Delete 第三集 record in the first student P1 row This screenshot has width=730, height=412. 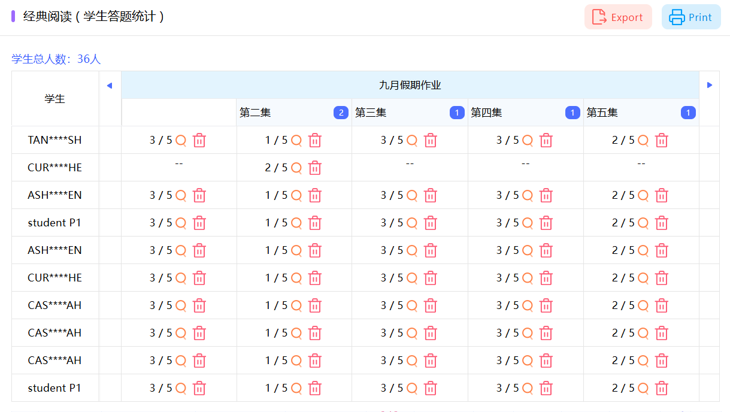click(x=431, y=223)
